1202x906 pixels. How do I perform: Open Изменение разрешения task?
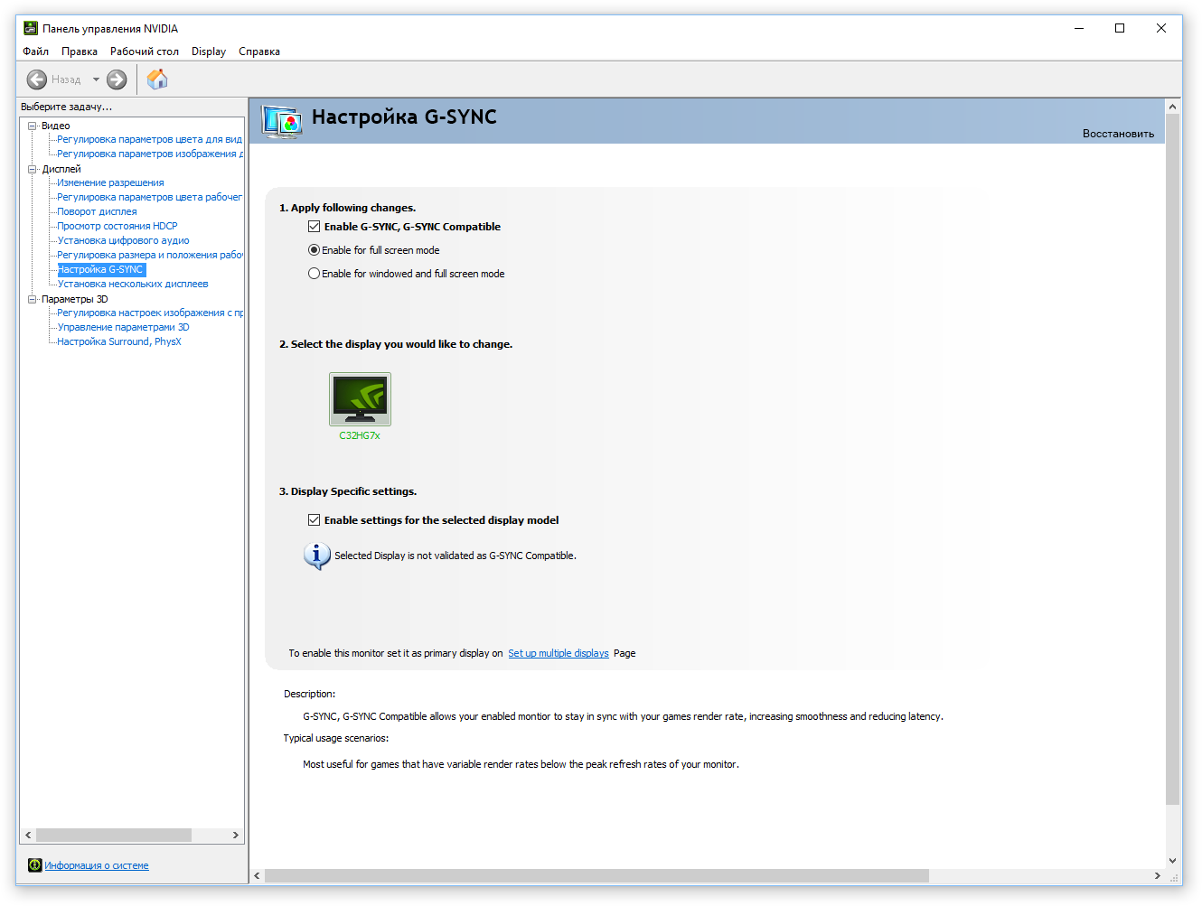111,182
